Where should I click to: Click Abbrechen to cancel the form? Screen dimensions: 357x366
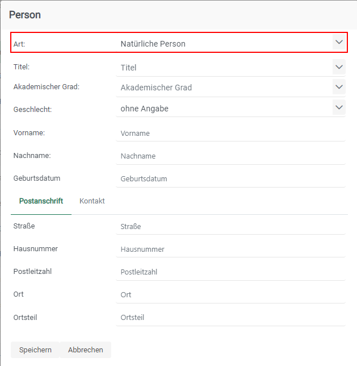[85, 350]
